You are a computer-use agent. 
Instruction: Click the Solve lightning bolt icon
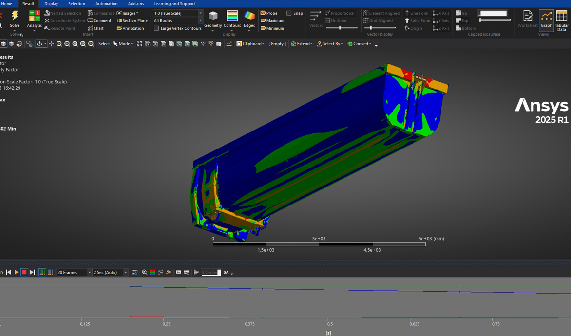[15, 16]
